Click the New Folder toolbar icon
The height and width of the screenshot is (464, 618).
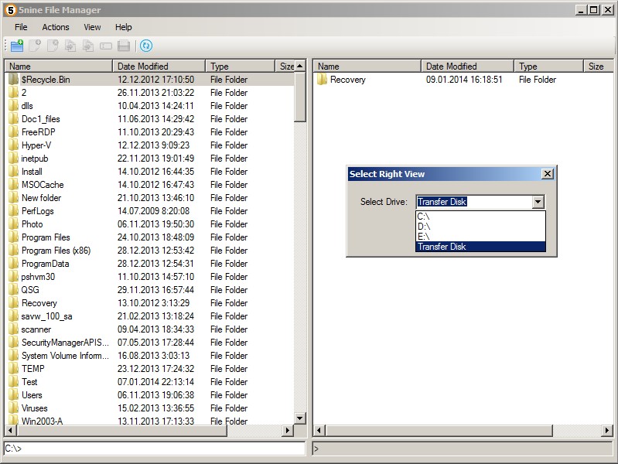[17, 46]
